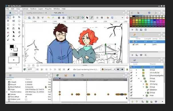The width and height of the screenshot is (173, 111).
Task: Click the Redo arrow in the toolbar
Action: [x=53, y=18]
